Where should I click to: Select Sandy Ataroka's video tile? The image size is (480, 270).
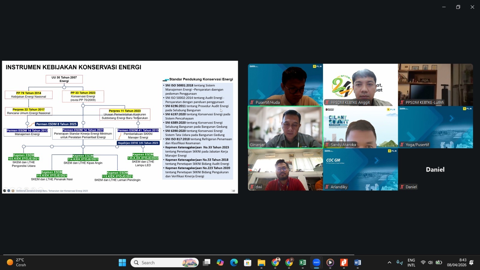(x=360, y=127)
